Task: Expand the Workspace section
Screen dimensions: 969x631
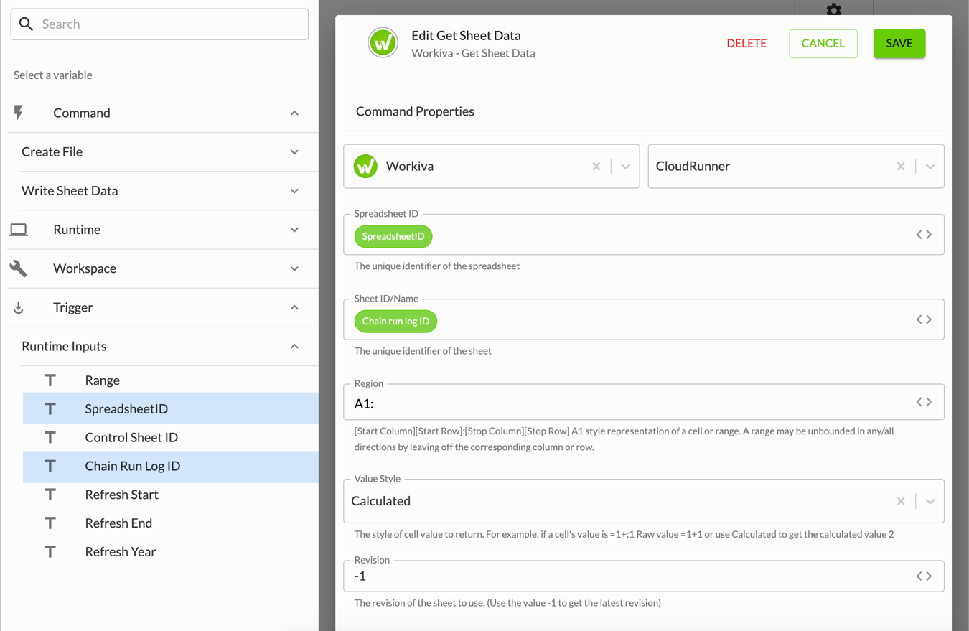Action: pyautogui.click(x=294, y=268)
